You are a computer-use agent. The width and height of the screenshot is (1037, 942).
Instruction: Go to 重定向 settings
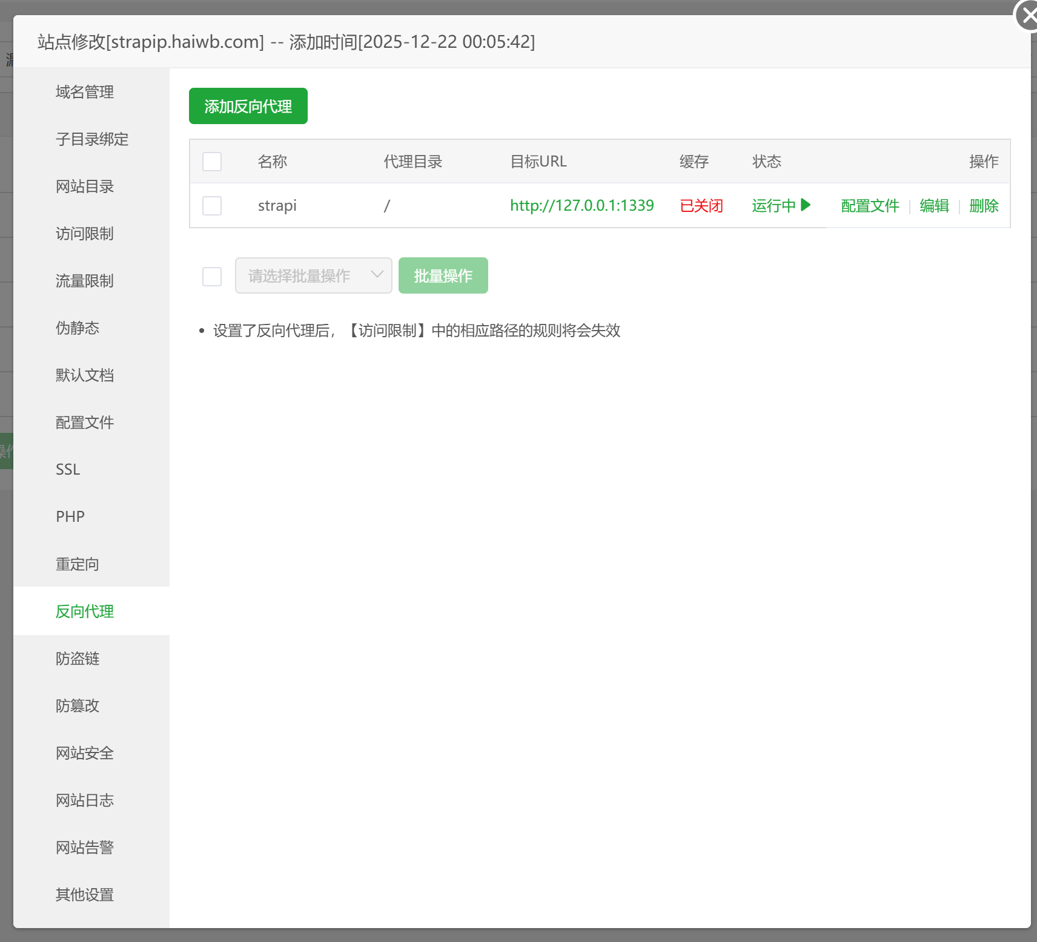tap(78, 564)
